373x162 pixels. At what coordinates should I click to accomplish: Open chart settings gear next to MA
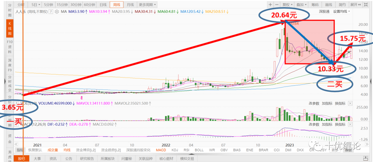point(57,11)
